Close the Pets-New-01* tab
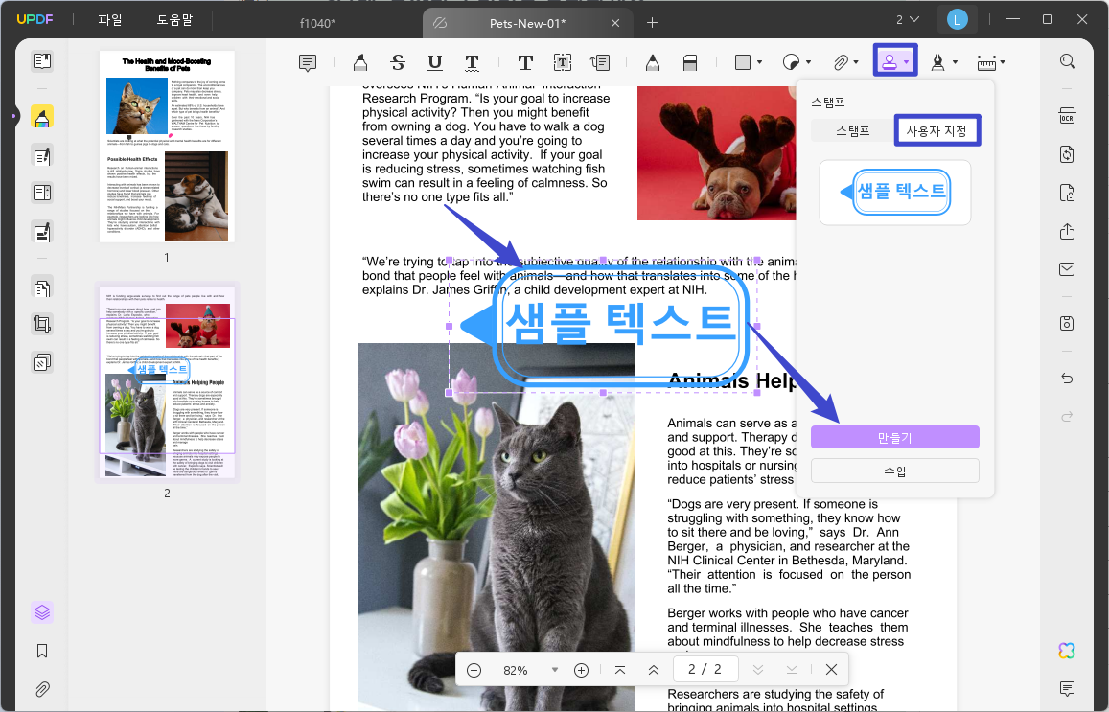Image resolution: width=1109 pixels, height=712 pixels. 615,23
